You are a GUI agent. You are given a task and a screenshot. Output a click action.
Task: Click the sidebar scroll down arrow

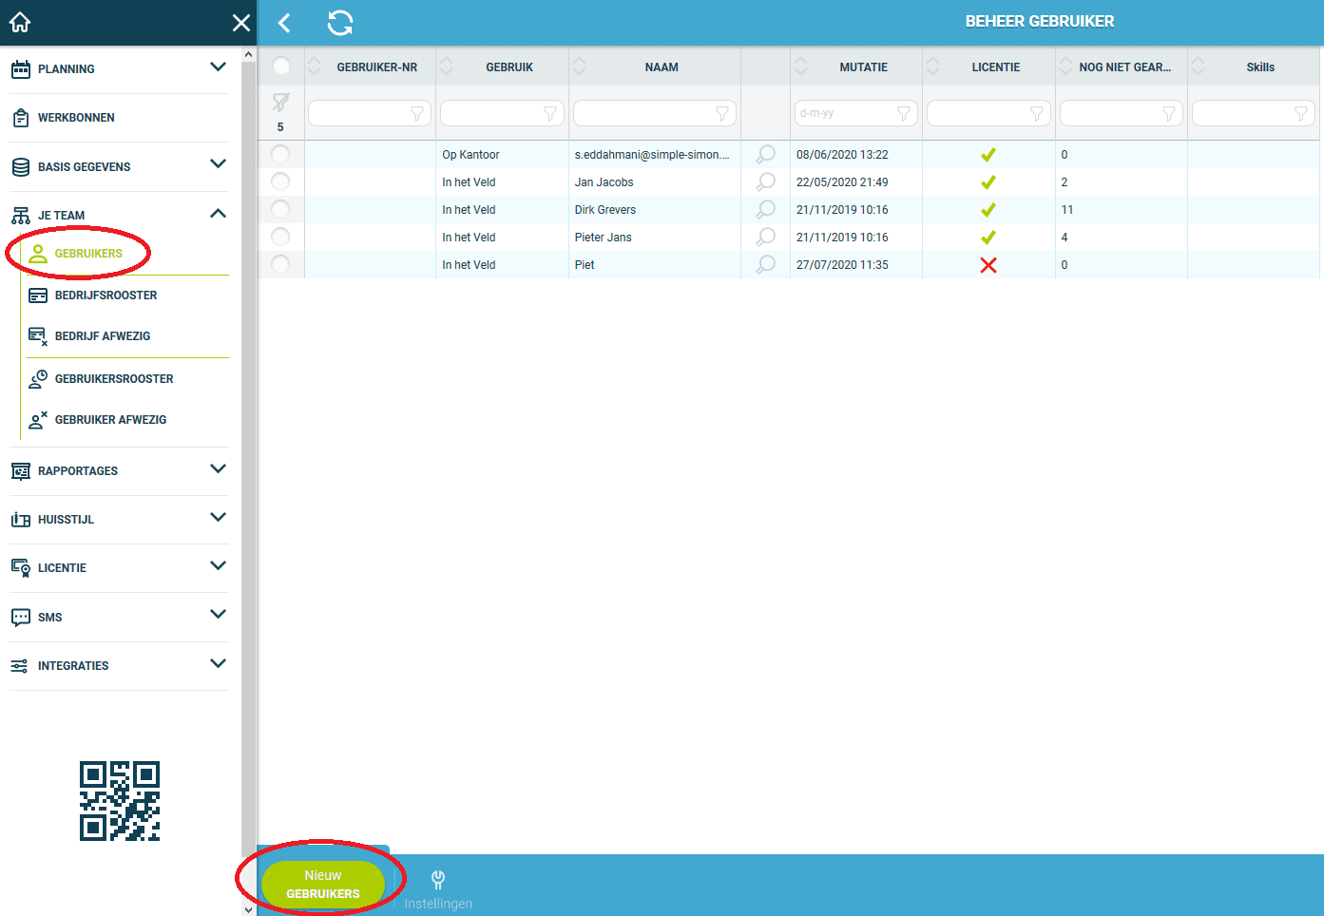coord(249,909)
